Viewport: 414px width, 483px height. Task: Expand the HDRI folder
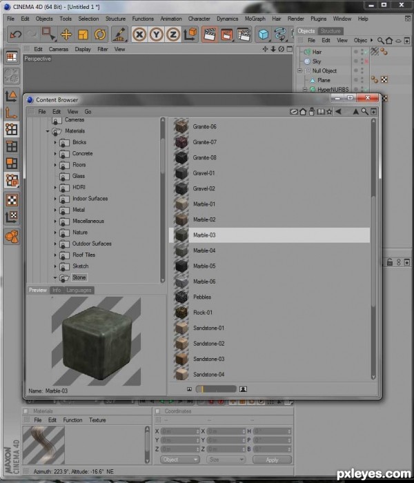click(x=55, y=188)
